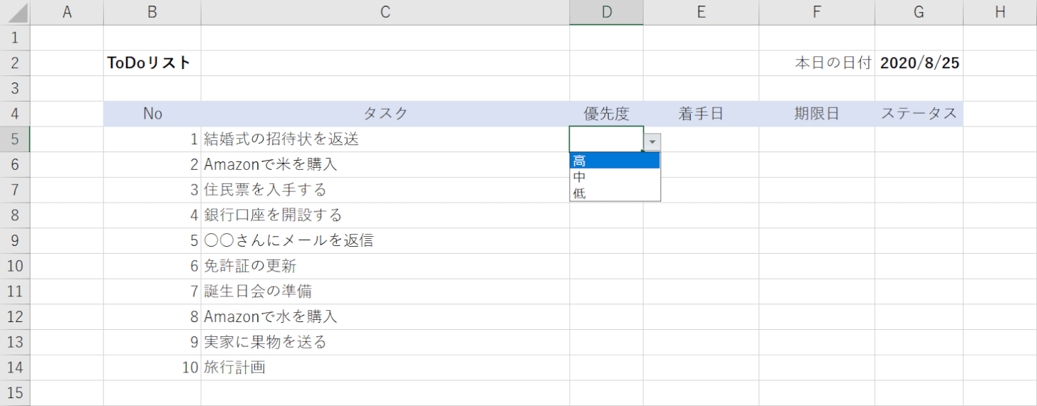Select 高 from the priority list
Screen dimensions: 1037x406
point(615,161)
